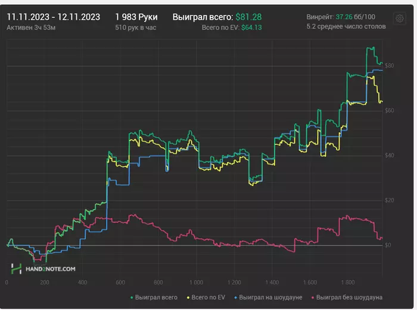The image size is (417, 310).
Task: Toggle "Выиграл на шоудауне" legend entry
Action: (269, 296)
